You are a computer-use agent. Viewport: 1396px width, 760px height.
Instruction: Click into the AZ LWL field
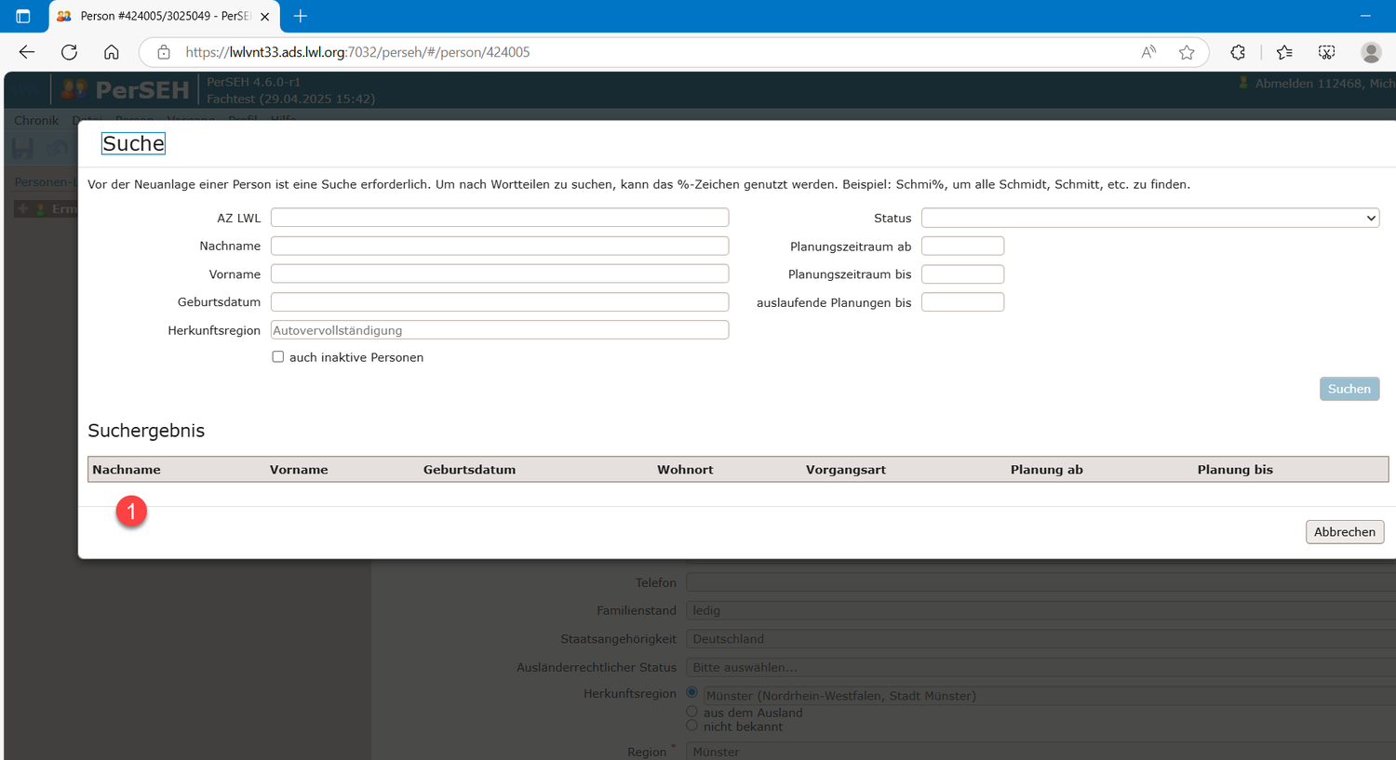coord(499,218)
